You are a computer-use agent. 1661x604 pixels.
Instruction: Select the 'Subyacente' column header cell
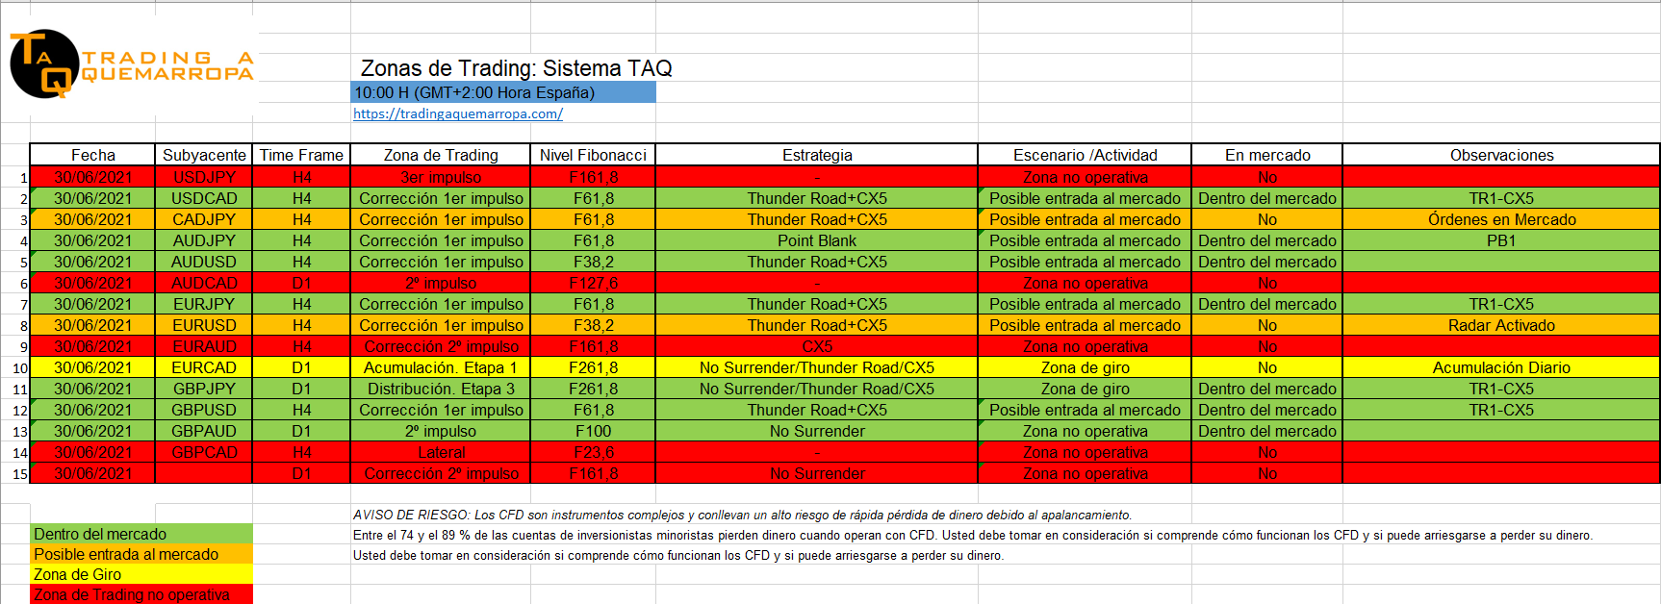click(204, 155)
